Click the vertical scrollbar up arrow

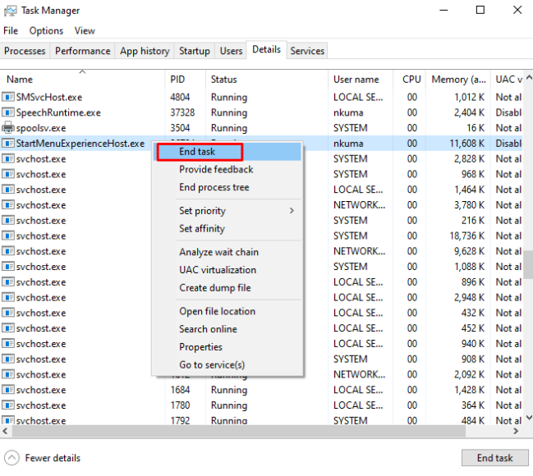click(529, 77)
